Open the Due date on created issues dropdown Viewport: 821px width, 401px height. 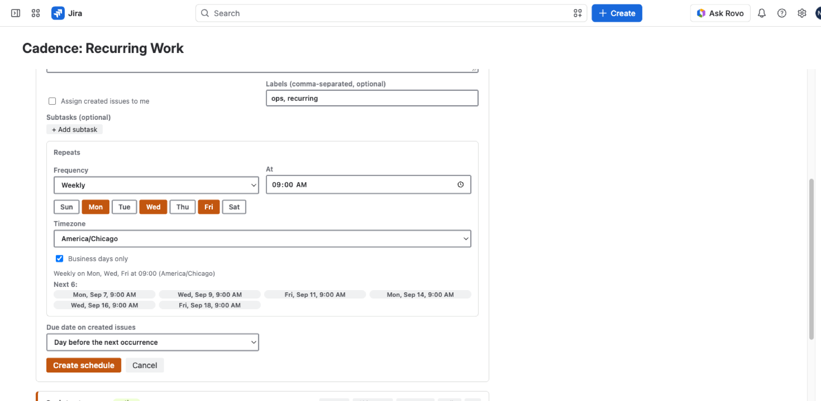[153, 342]
